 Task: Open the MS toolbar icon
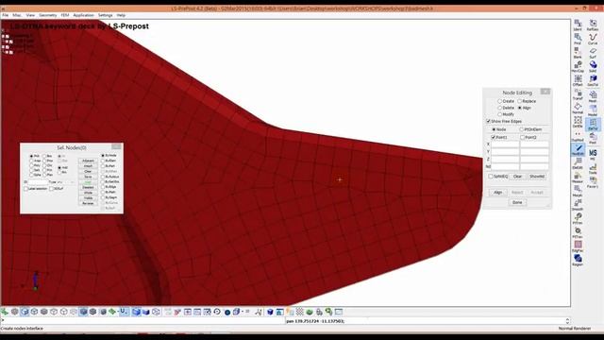click(593, 155)
